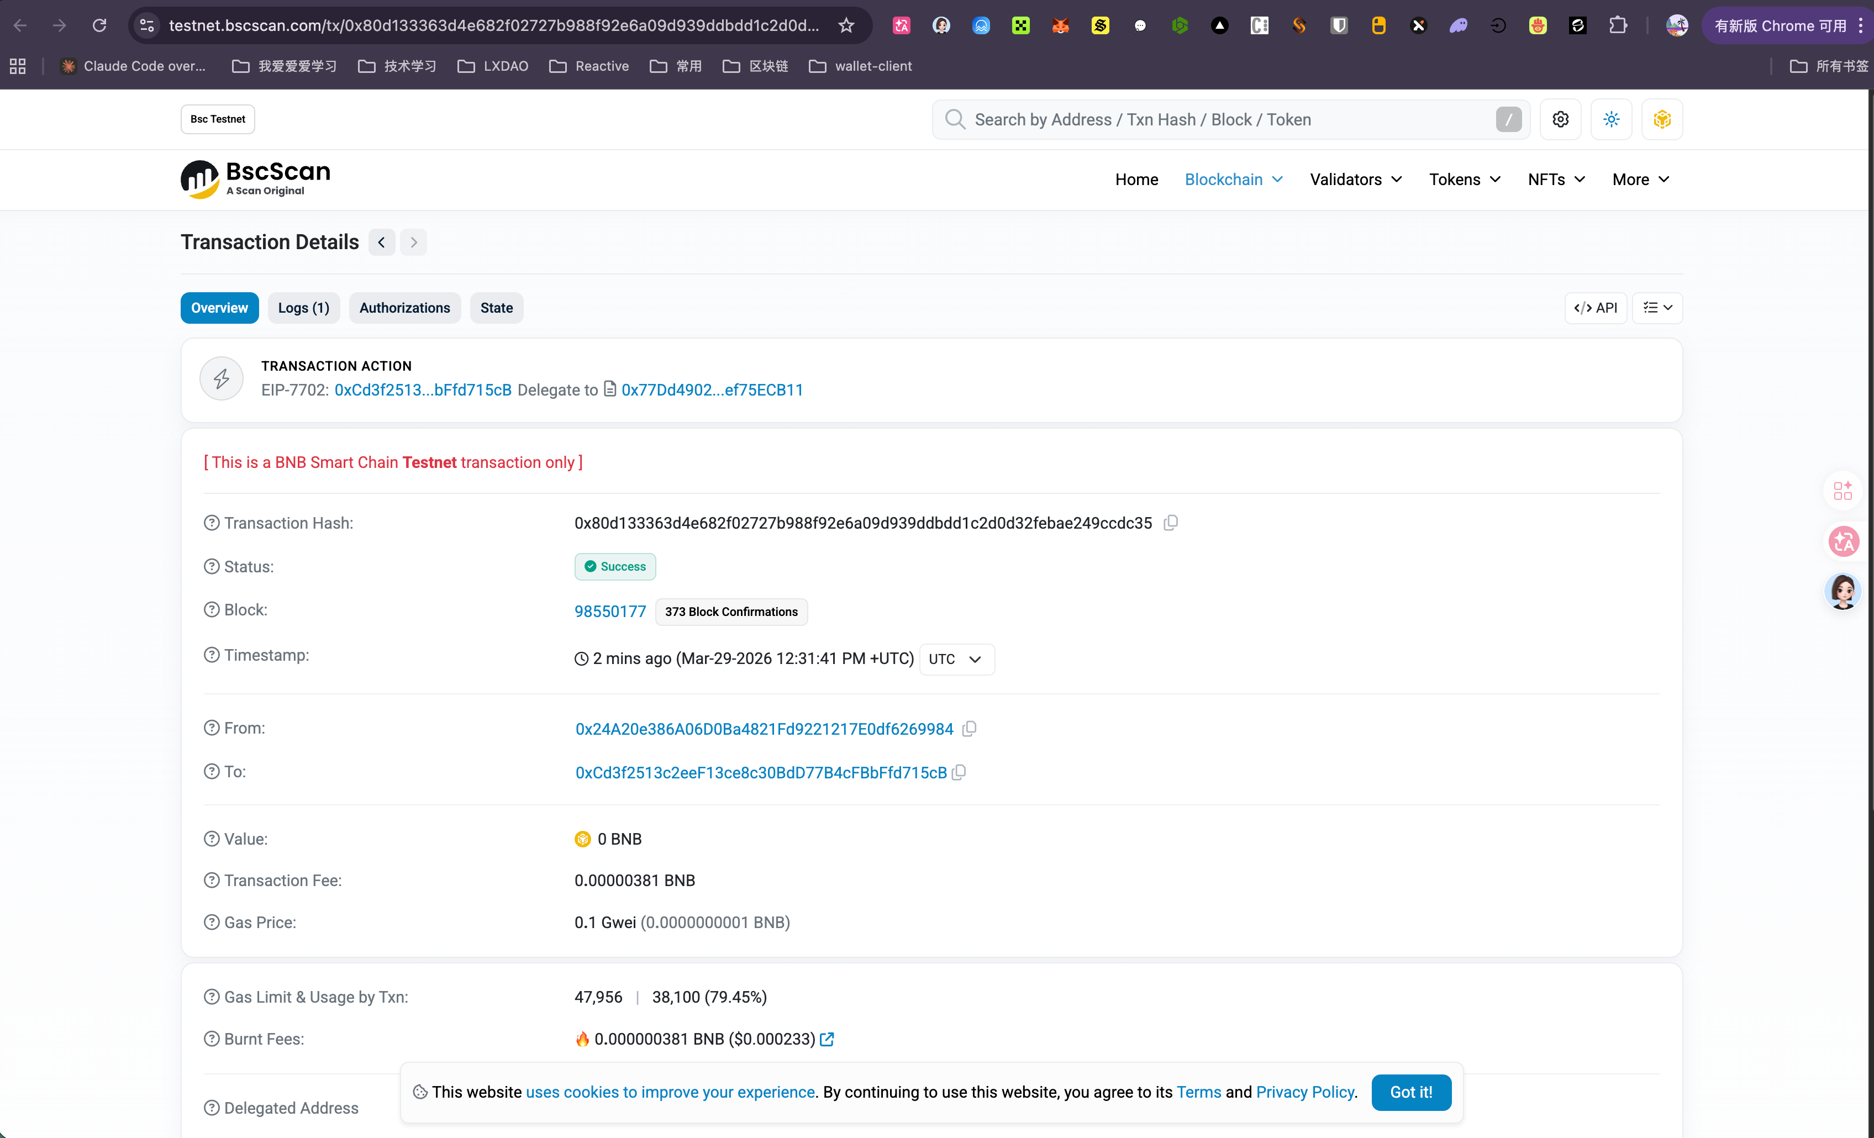Screen dimensions: 1874x1138
Task: Open the API button
Action: pyautogui.click(x=1596, y=308)
